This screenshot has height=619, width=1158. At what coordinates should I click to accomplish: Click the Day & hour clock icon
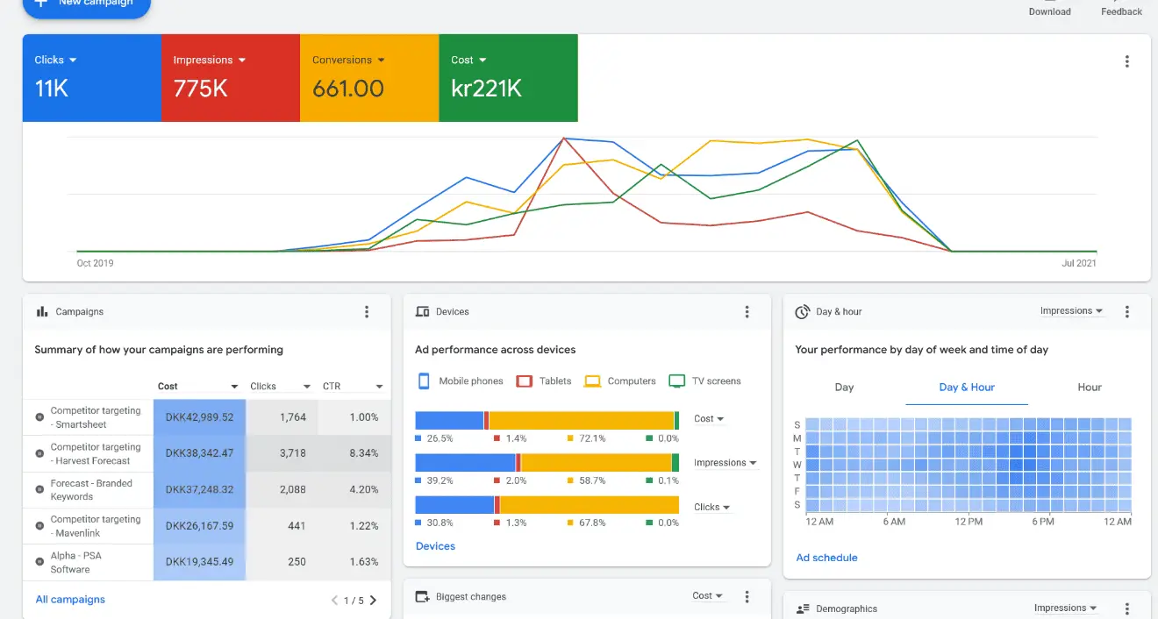pos(802,310)
